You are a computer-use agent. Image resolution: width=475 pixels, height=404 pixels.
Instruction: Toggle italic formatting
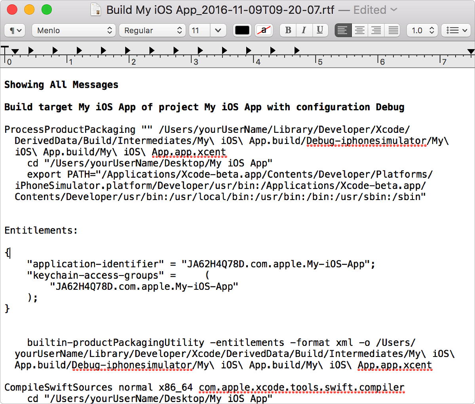coord(304,30)
